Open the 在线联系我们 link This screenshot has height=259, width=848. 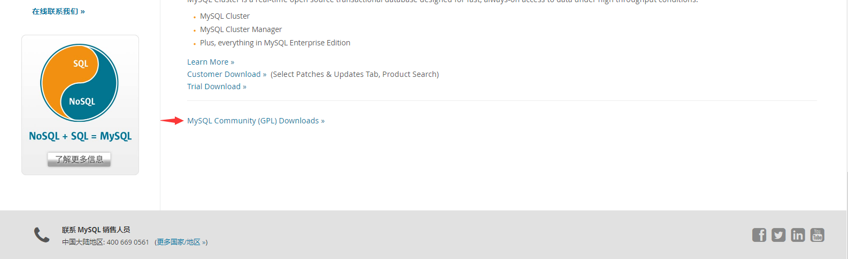pos(58,11)
